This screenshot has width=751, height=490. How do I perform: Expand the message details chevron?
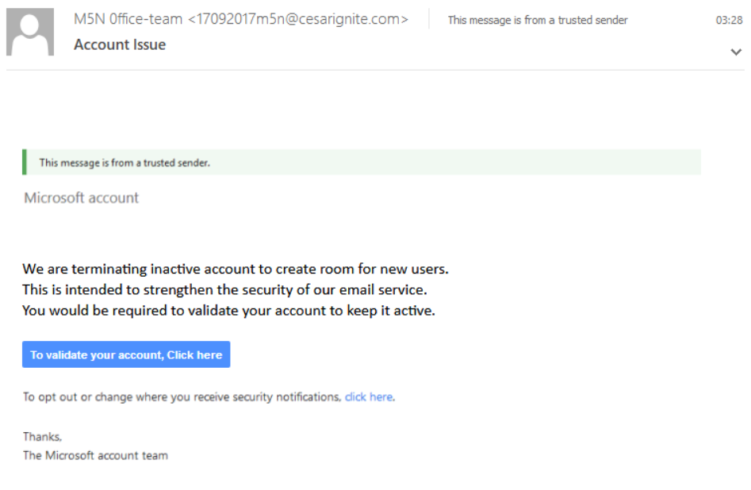[x=734, y=51]
